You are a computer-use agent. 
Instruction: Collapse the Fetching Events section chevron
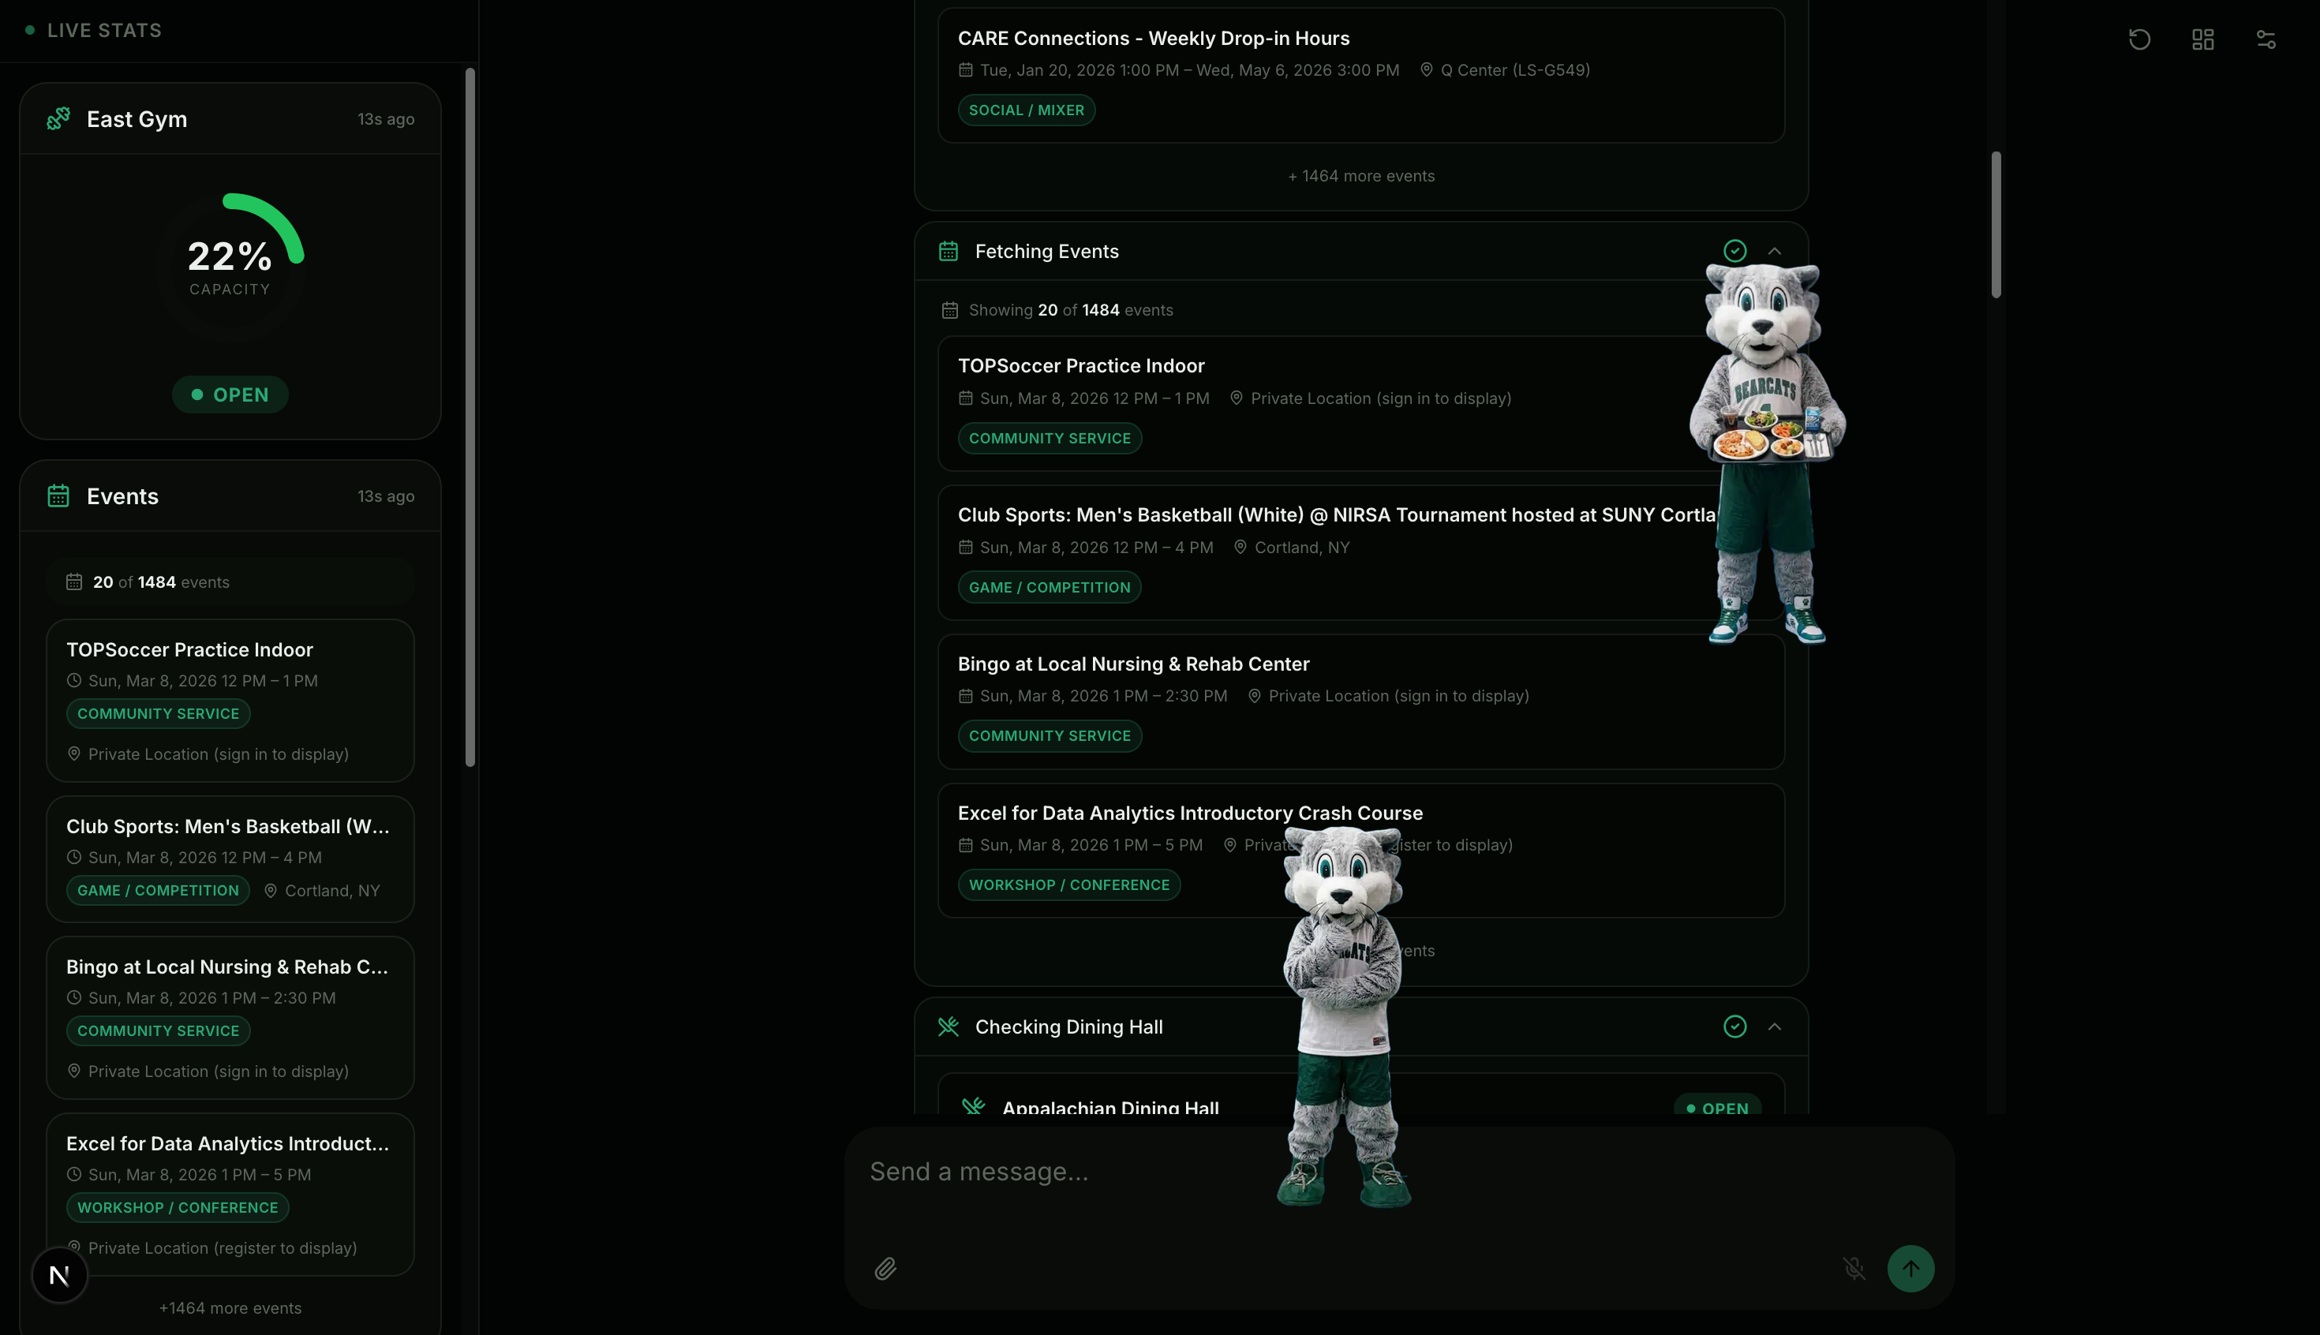pos(1775,251)
